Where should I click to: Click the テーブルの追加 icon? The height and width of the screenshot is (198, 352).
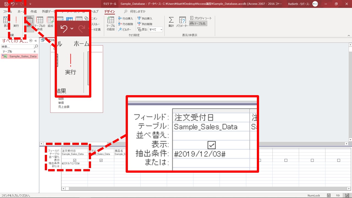(x=111, y=23)
